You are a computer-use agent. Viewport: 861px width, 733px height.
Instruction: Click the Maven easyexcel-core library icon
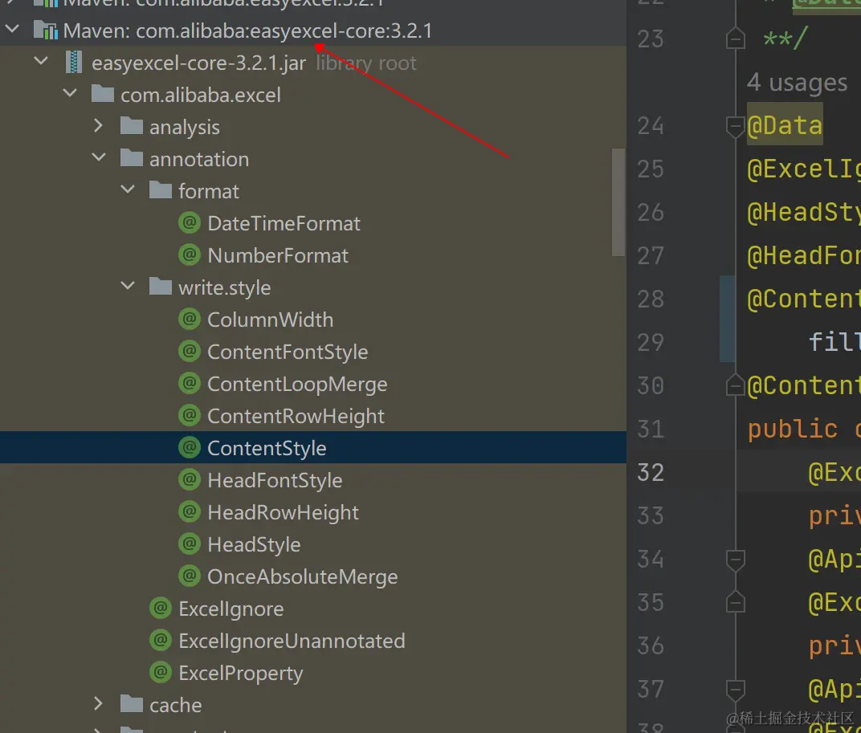[x=45, y=31]
